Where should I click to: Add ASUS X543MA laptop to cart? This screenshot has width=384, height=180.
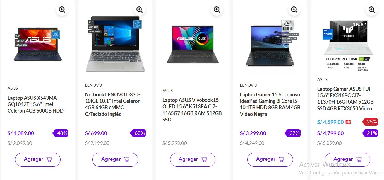pyautogui.click(x=38, y=159)
